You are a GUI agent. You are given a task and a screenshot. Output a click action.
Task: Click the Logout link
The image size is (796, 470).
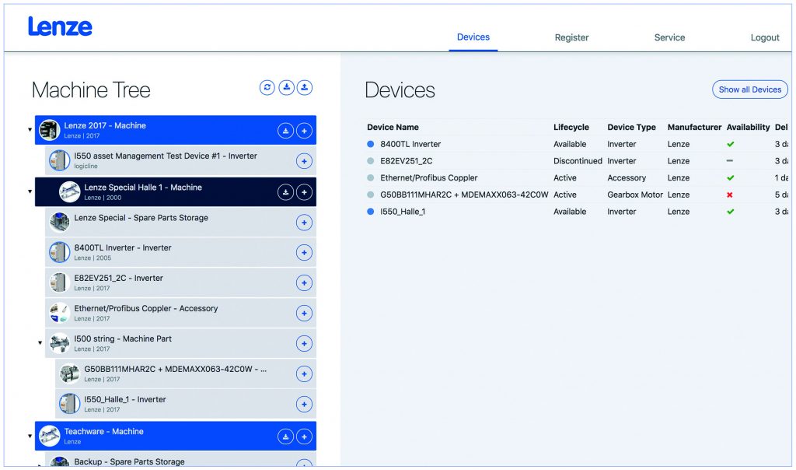(765, 37)
